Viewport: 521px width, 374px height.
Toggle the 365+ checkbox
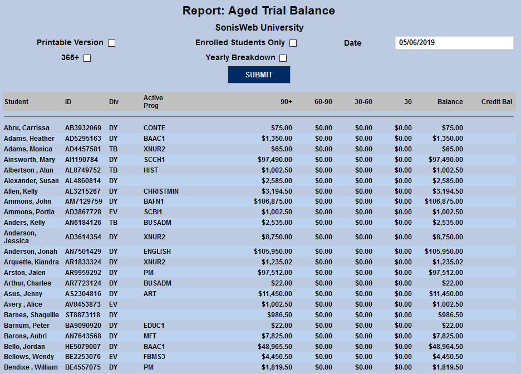pos(86,57)
